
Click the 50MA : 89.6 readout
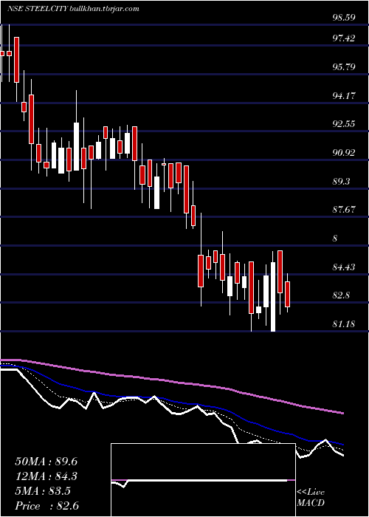pos(46,462)
